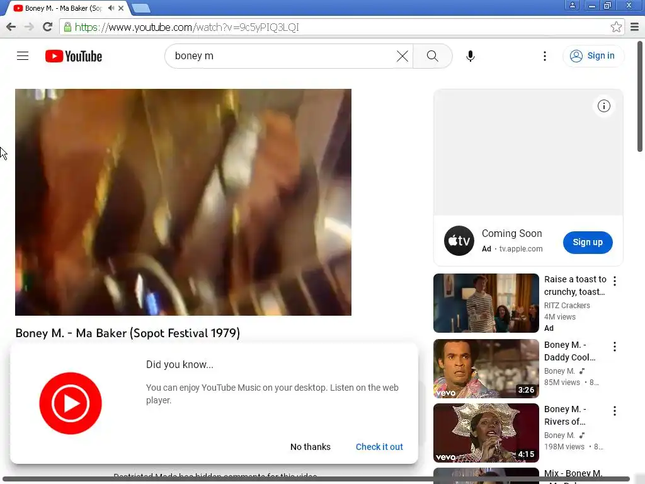Click the YouTube Music red logo

point(71,403)
